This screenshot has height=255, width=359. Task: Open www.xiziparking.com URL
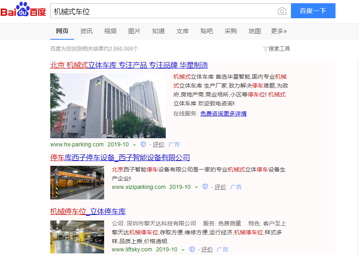(139, 187)
